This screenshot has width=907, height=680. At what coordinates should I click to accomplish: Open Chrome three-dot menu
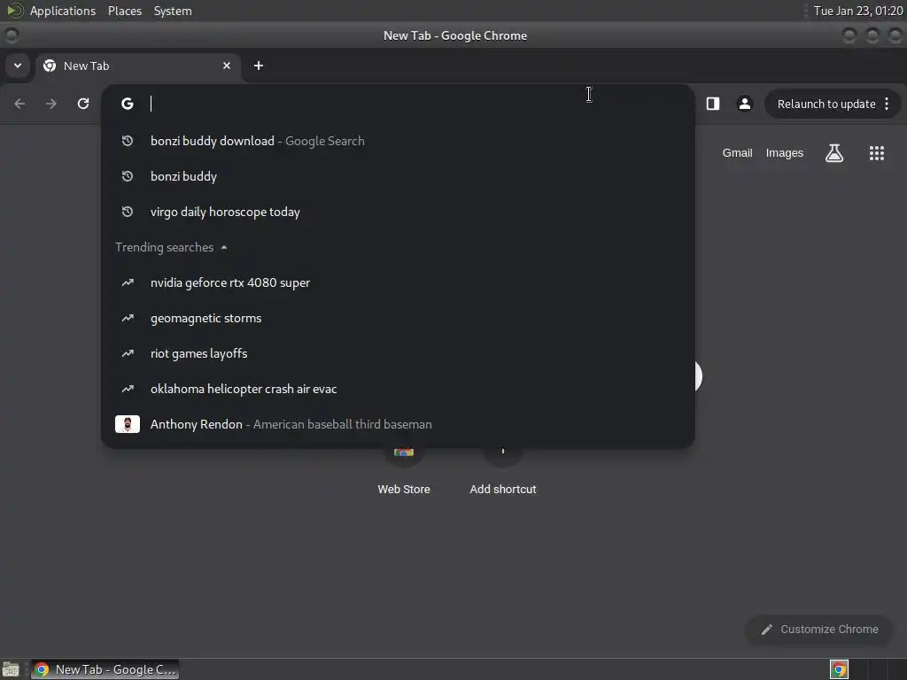[887, 104]
